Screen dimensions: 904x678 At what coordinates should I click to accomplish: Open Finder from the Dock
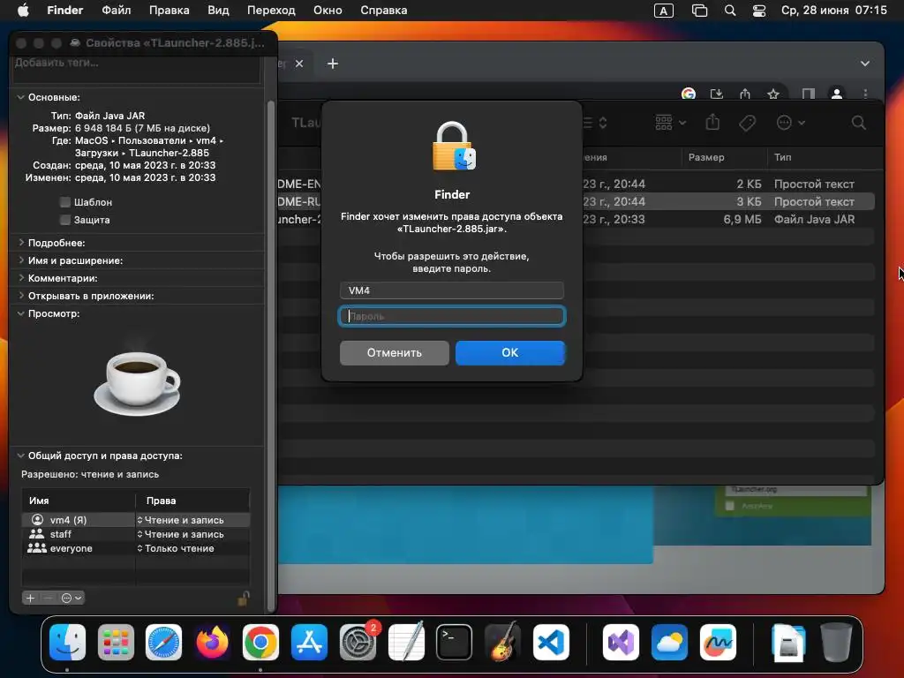[67, 642]
